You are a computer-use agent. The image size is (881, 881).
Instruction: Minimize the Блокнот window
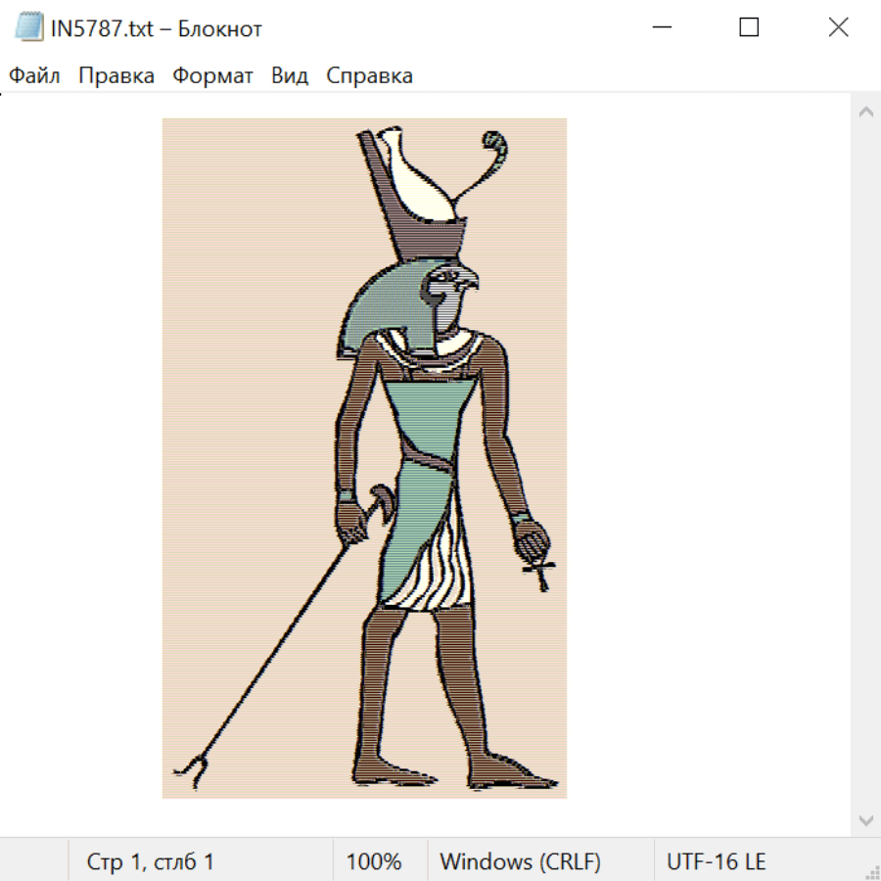[661, 27]
